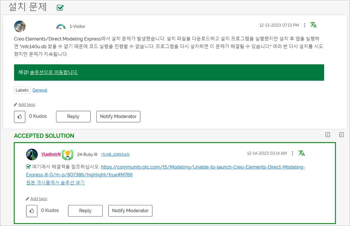Click the trophy badge icon beside VladimirN
Viewport: 350px width, 226px height.
click(67, 154)
